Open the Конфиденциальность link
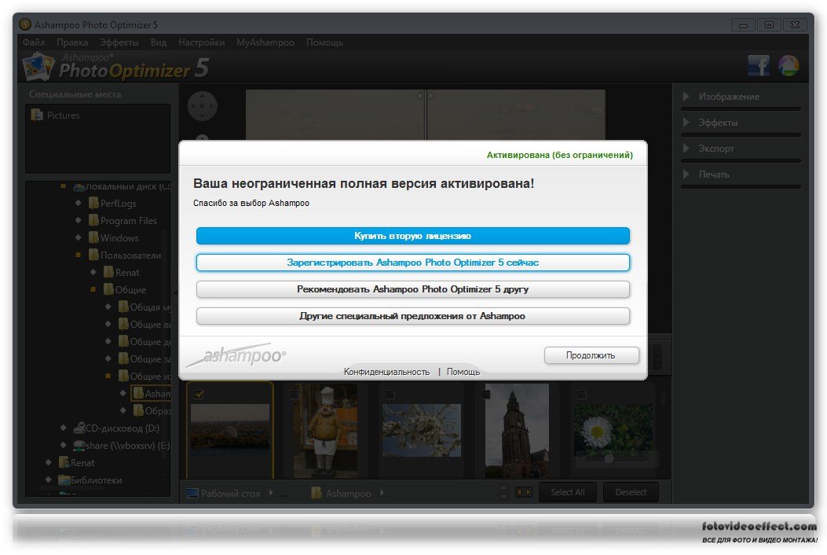 click(386, 372)
